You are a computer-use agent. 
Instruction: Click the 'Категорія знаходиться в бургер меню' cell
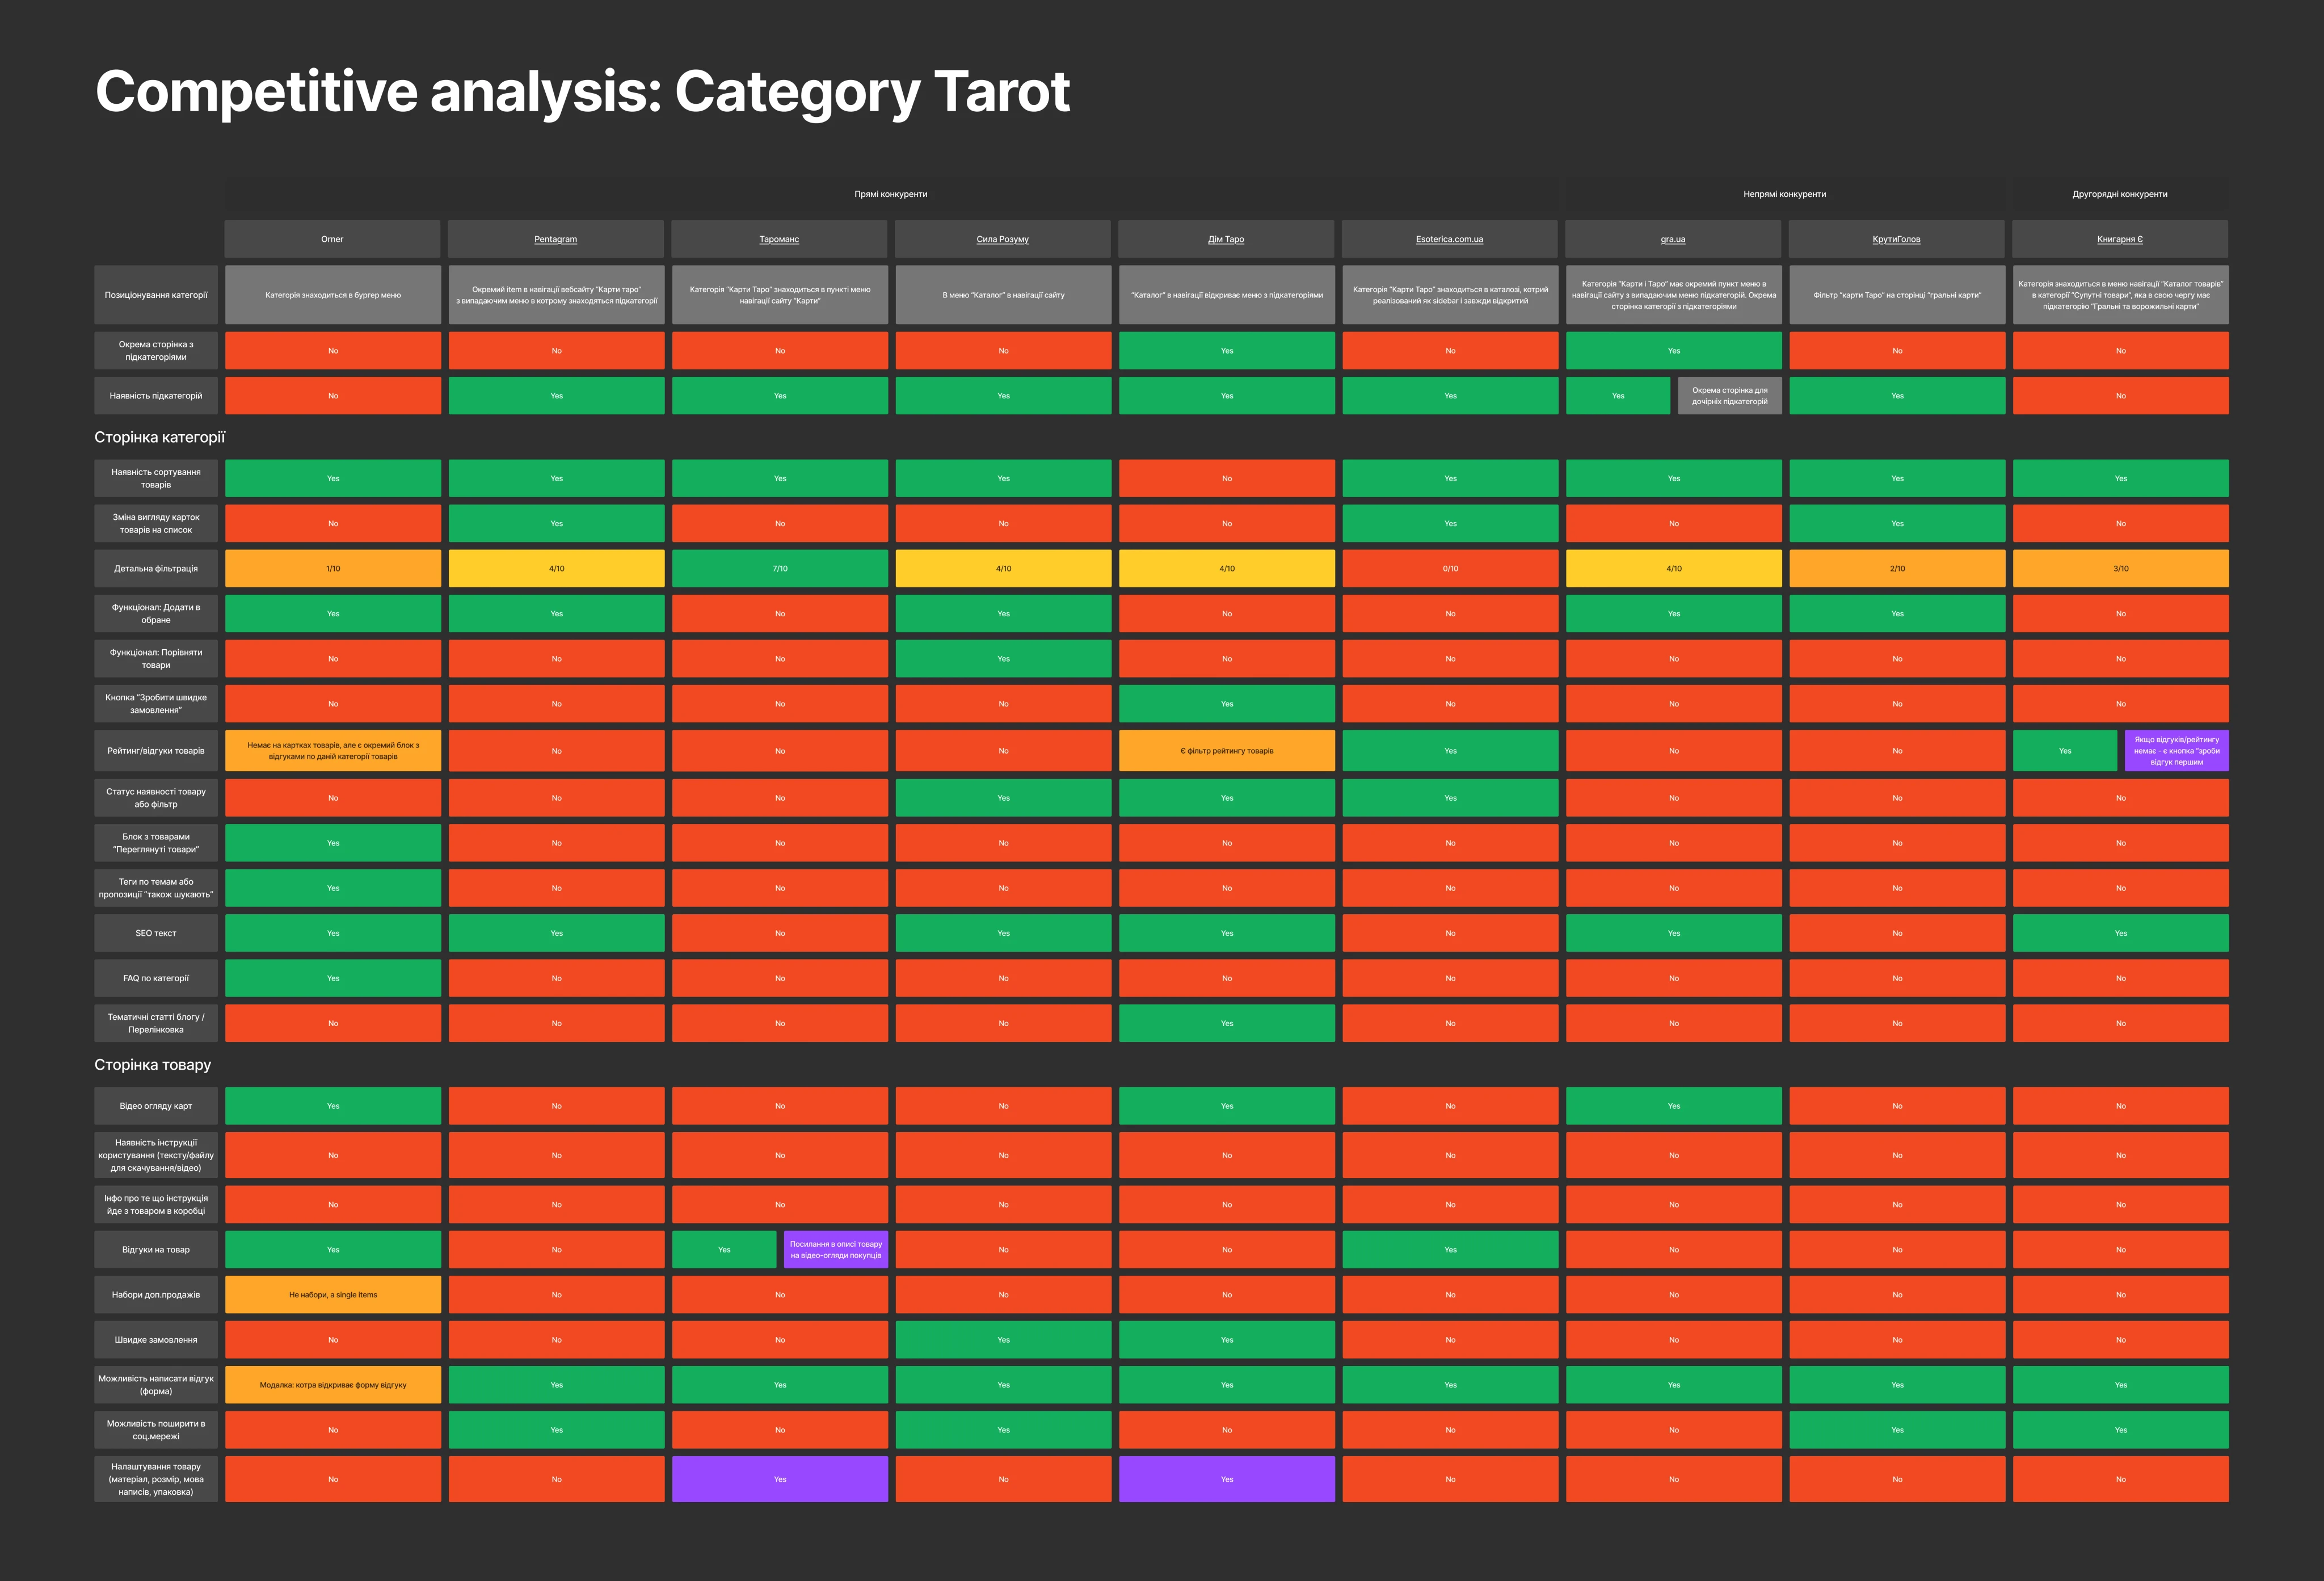(333, 295)
